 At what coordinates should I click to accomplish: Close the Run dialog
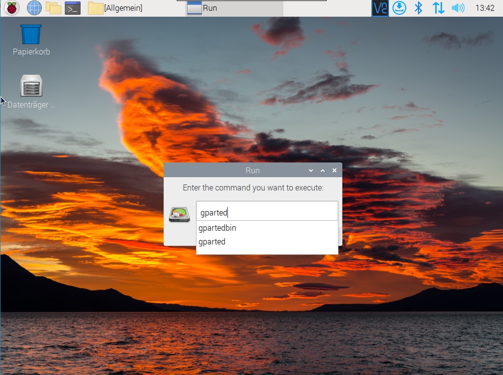[x=334, y=170]
